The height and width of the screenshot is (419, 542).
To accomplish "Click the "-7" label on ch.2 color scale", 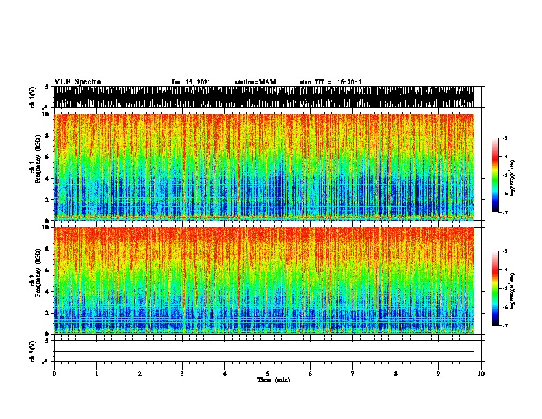I will coord(505,325).
